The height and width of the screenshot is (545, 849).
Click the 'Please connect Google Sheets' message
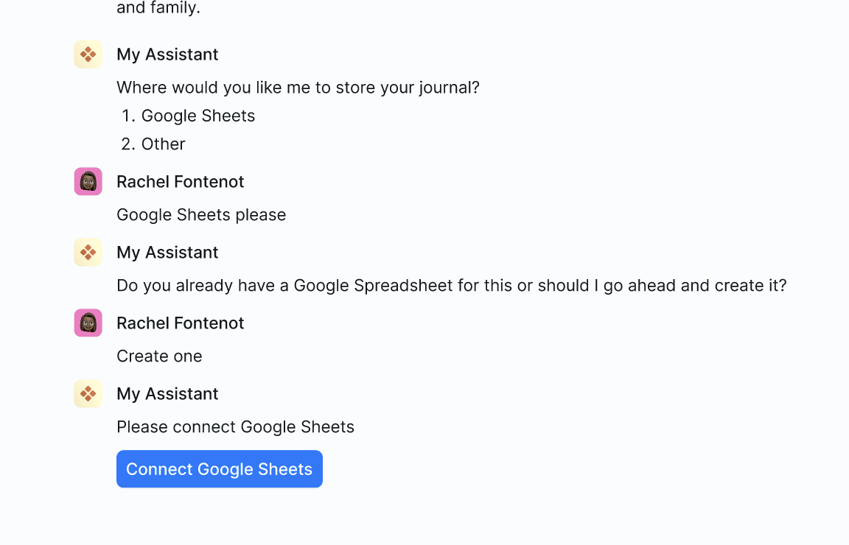235,427
